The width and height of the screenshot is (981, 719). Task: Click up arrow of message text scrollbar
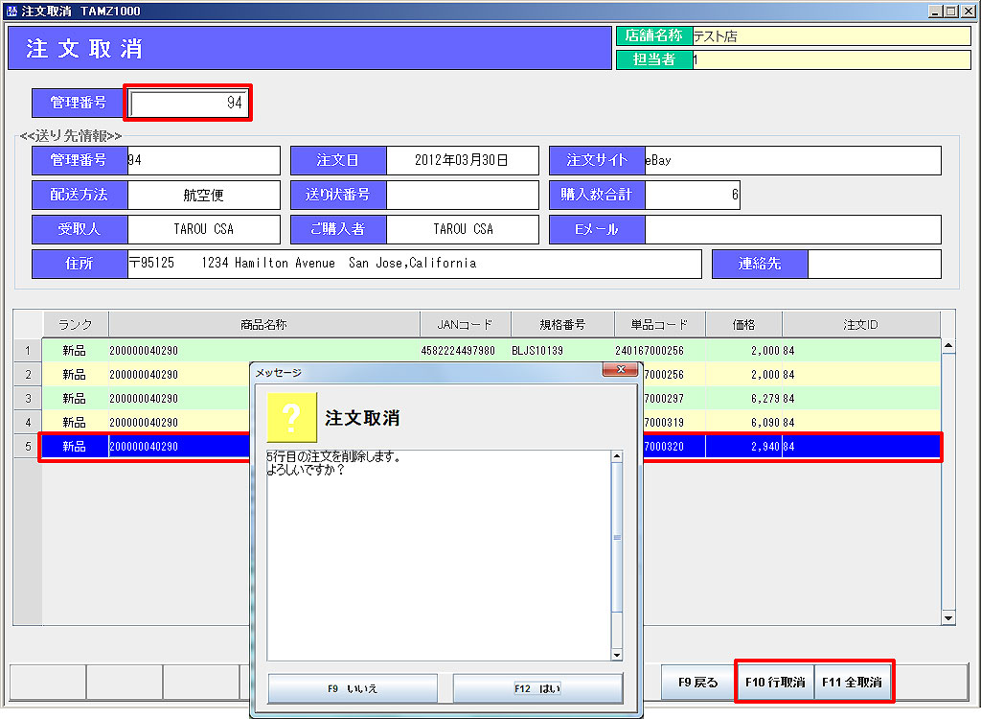pyautogui.click(x=616, y=457)
